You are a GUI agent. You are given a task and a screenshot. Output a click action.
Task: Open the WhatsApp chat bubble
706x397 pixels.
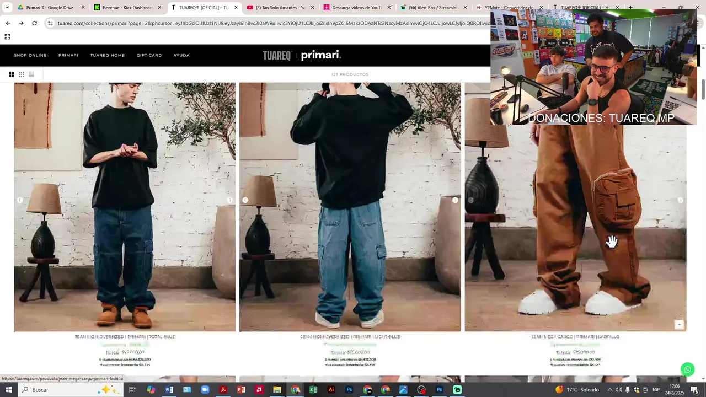687,369
